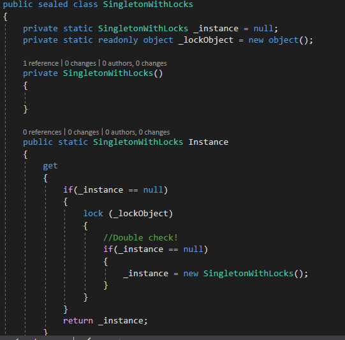The height and width of the screenshot is (340, 345).
Task: Click the "lock" keyword
Action: point(93,214)
